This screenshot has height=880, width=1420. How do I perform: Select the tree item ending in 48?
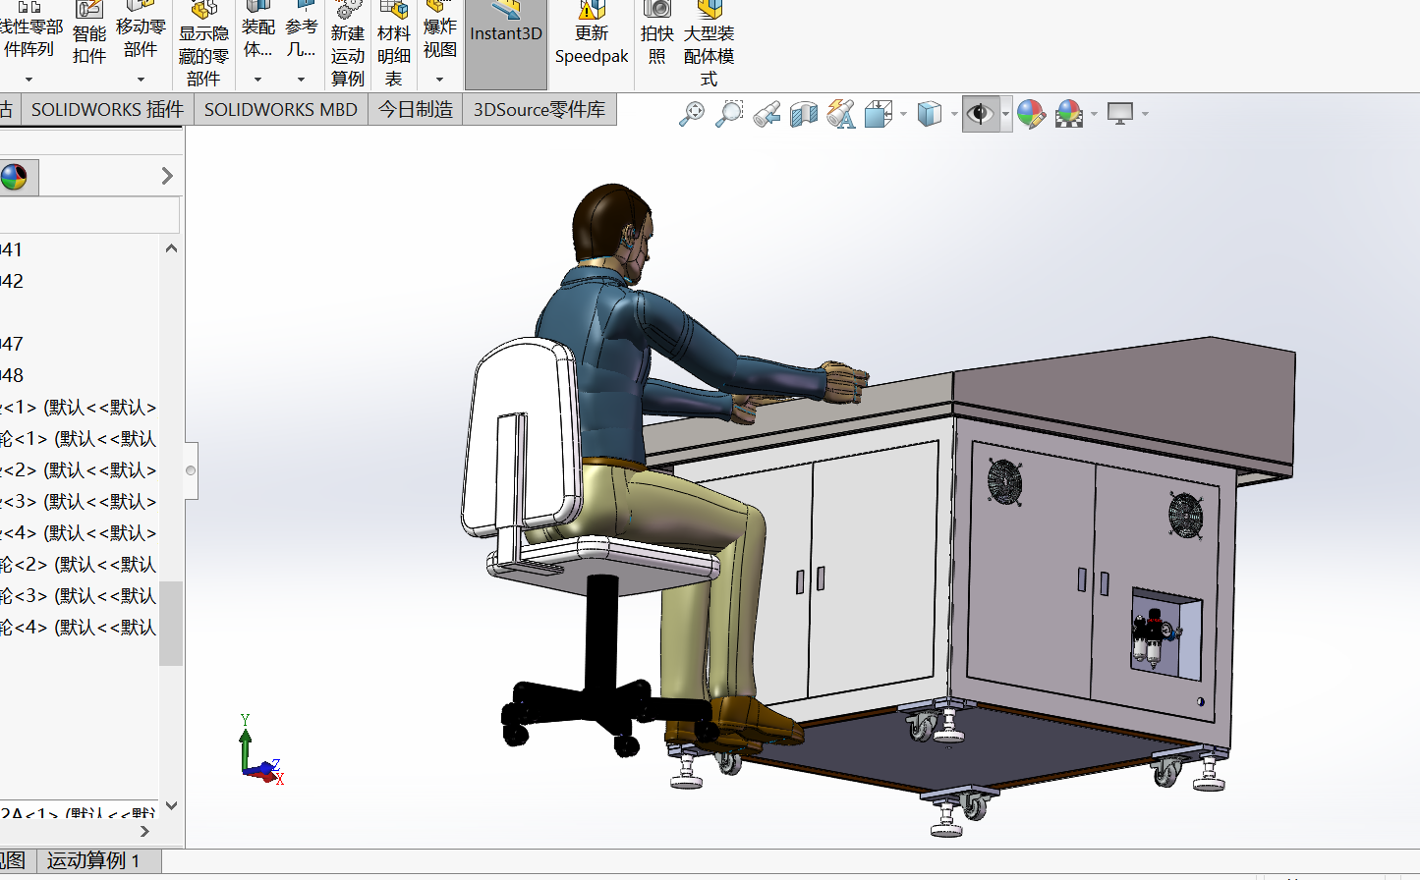tap(12, 375)
